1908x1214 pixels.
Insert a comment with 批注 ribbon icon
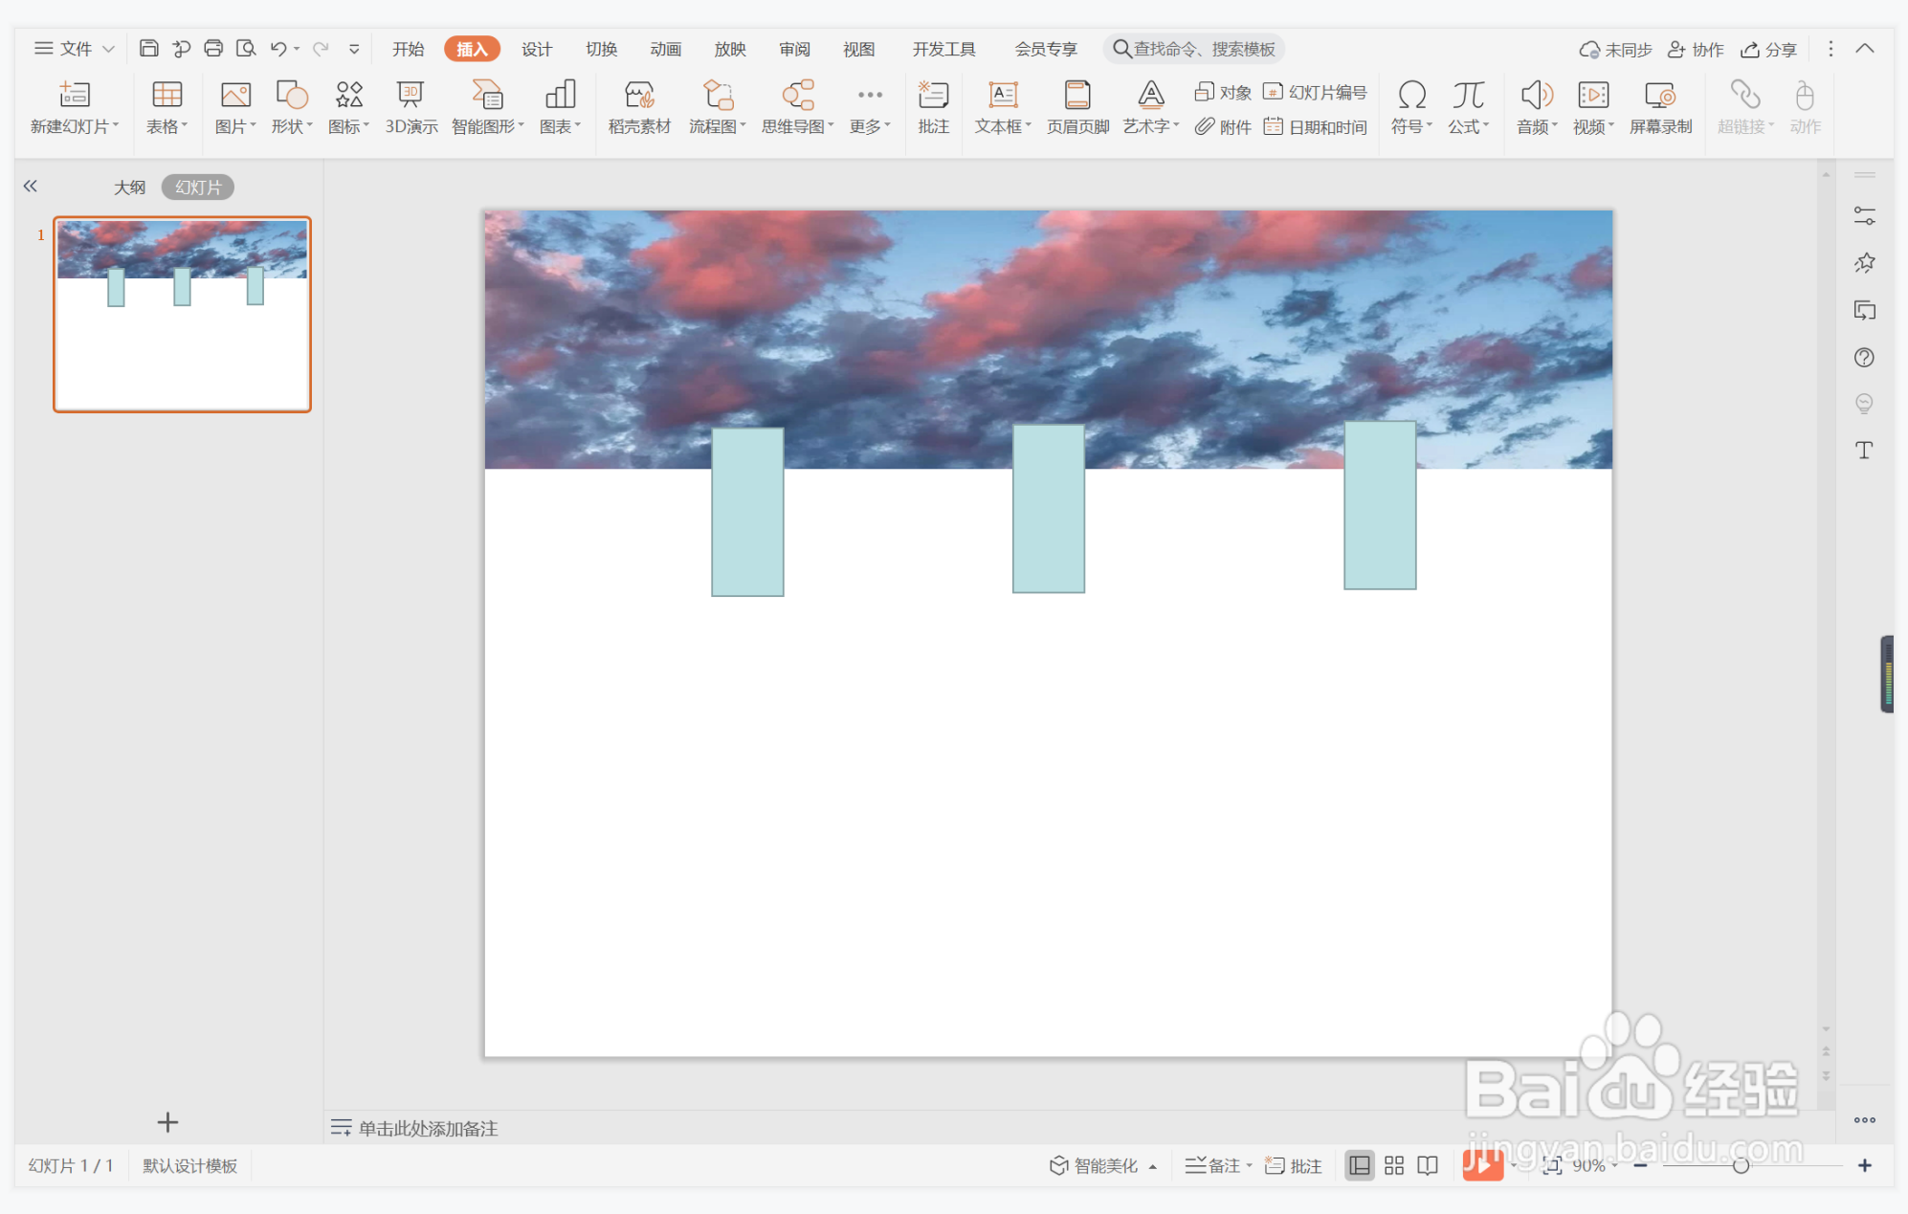(x=933, y=106)
